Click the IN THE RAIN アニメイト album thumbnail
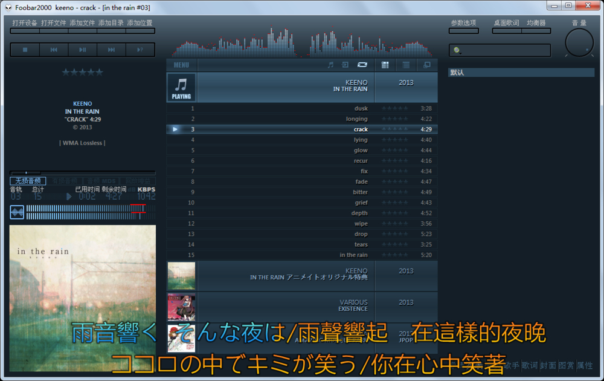 [x=181, y=276]
